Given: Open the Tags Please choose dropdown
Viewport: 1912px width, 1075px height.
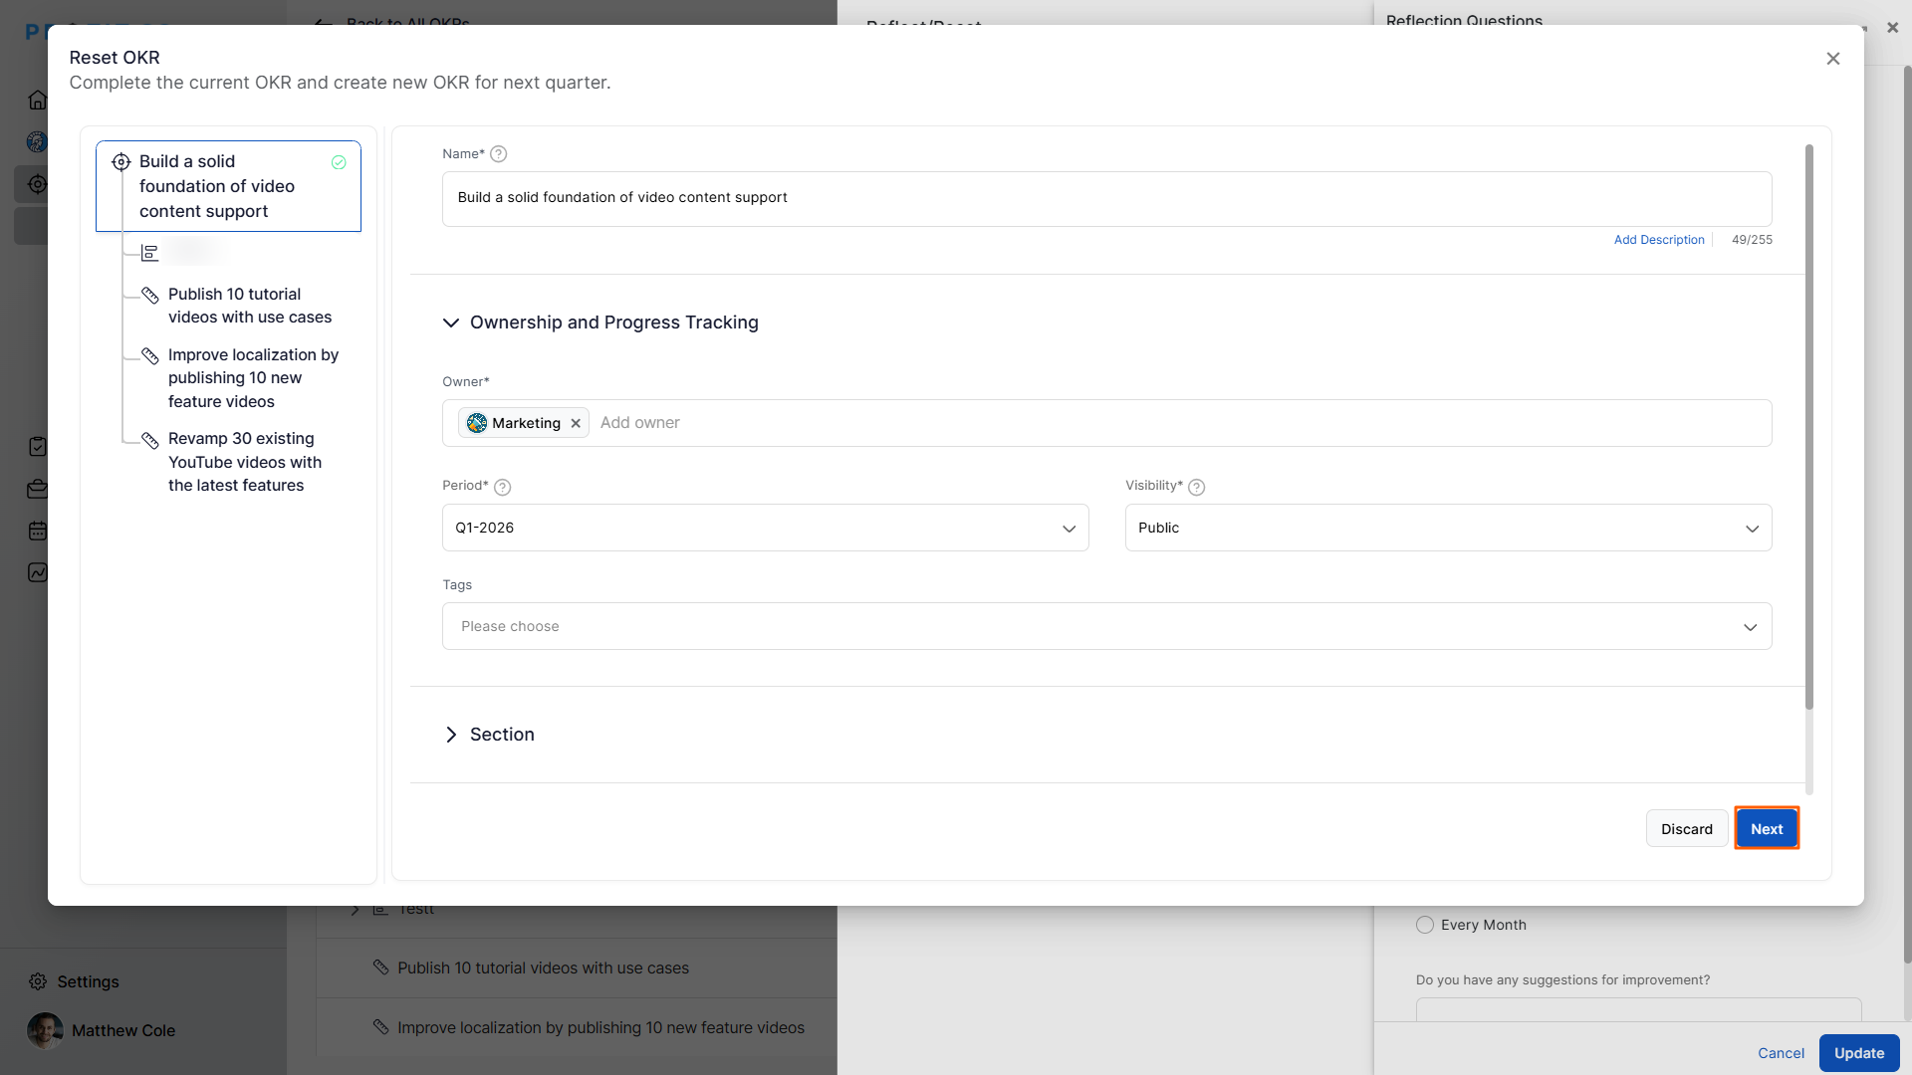Looking at the screenshot, I should click(x=1106, y=626).
